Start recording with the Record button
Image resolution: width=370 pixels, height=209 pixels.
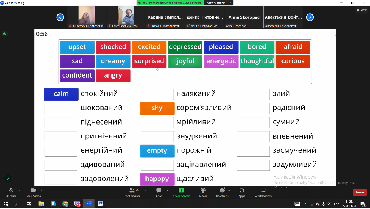click(203, 191)
